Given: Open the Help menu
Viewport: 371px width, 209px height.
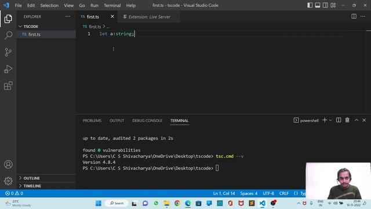Looking at the screenshot, I should pos(130,5).
